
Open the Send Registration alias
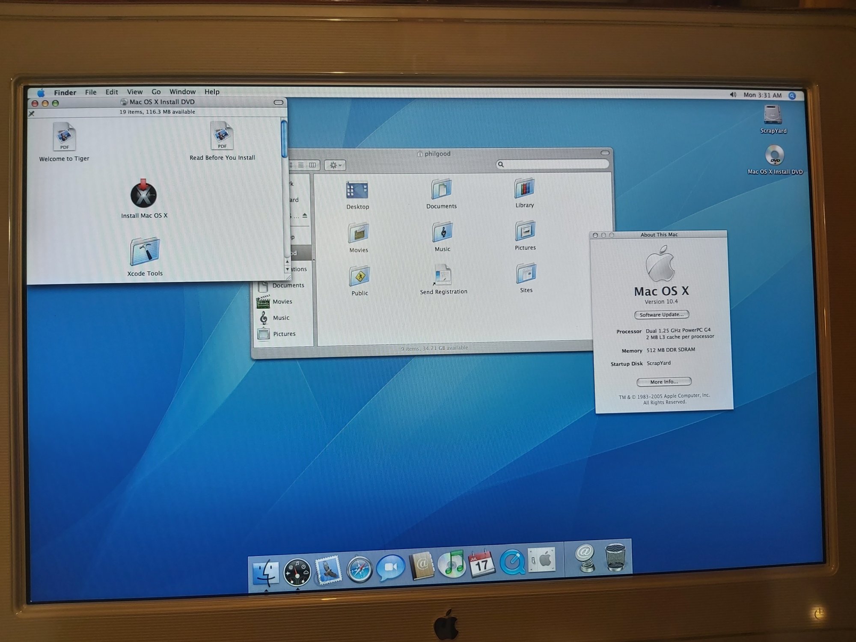coord(443,275)
